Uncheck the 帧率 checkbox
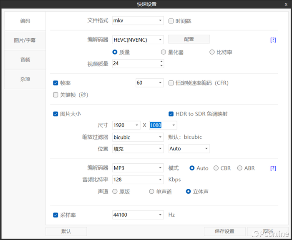This screenshot has height=240, width=292. click(x=56, y=83)
